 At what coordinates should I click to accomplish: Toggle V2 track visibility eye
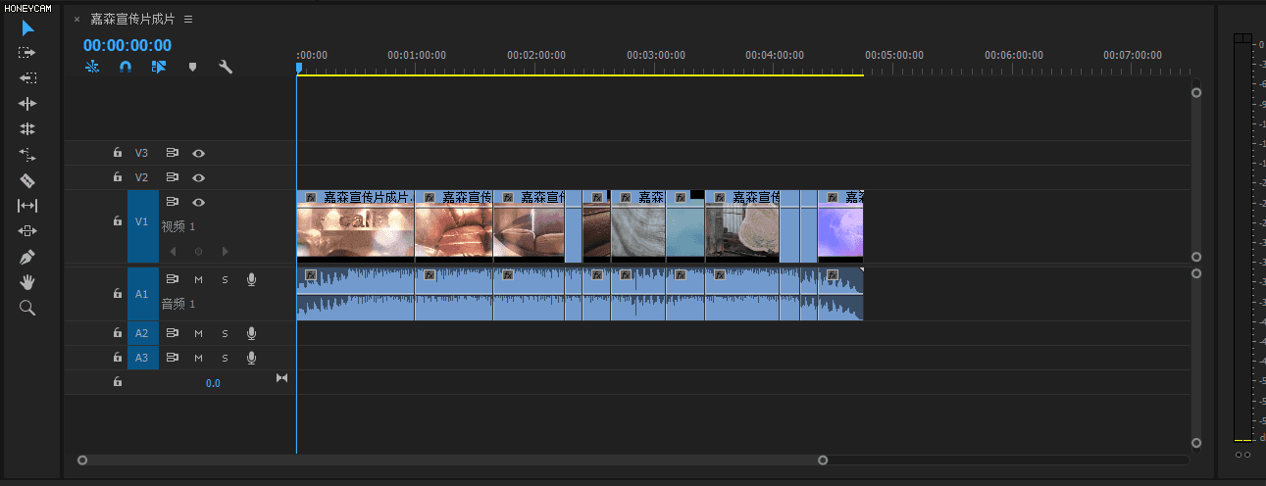(199, 177)
